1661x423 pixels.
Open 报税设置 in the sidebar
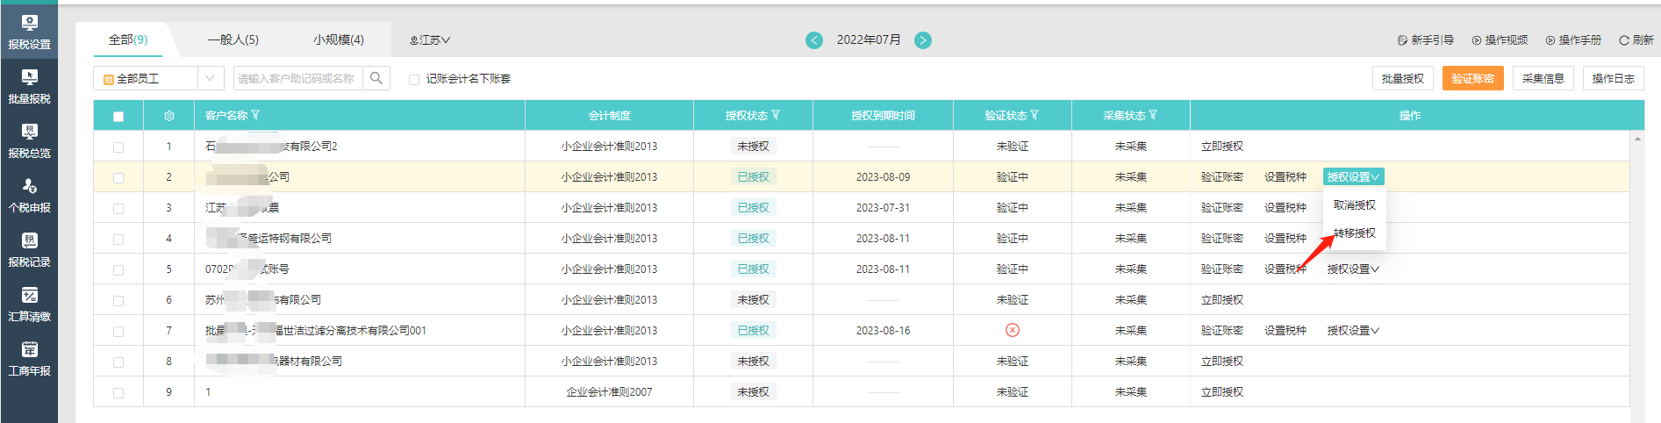tap(29, 32)
